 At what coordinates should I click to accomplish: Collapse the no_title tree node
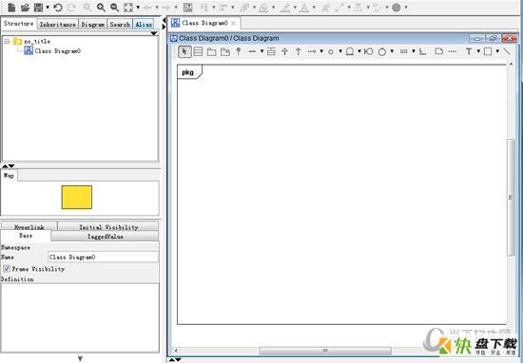[x=7, y=41]
